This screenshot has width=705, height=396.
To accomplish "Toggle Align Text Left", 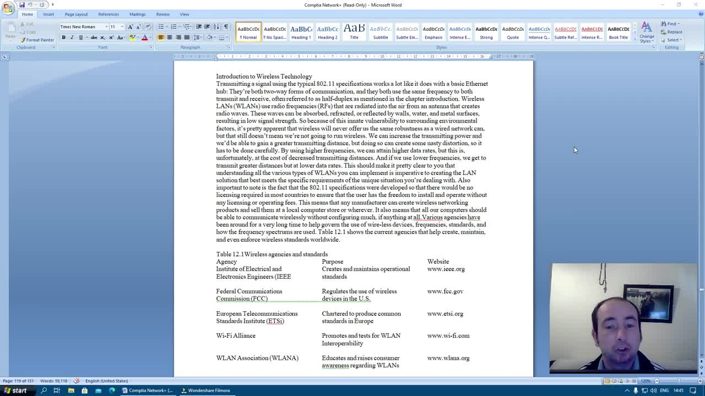I will click(161, 37).
